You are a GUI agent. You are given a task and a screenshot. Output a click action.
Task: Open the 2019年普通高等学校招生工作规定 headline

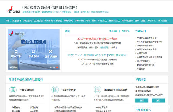97,39
